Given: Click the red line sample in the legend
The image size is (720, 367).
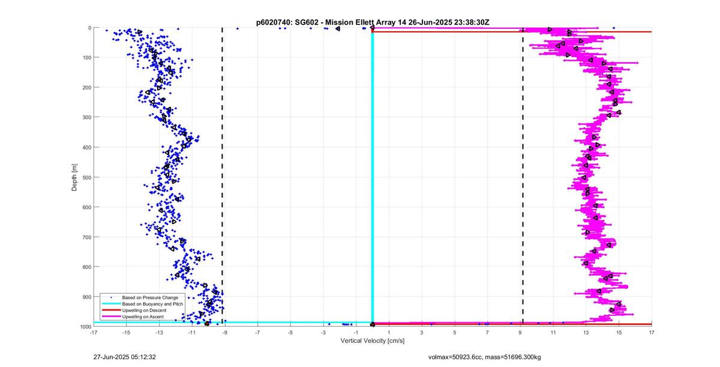Looking at the screenshot, I should 110,310.
